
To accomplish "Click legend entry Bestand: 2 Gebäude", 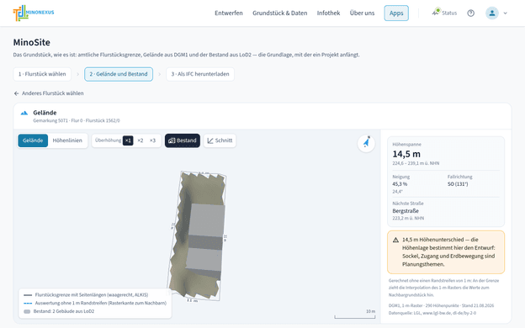I will 59,311.
